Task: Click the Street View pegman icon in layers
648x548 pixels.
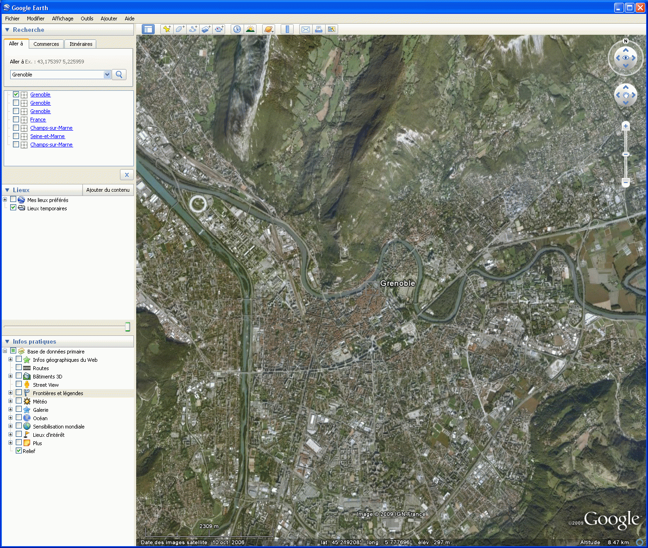Action: pyautogui.click(x=27, y=385)
